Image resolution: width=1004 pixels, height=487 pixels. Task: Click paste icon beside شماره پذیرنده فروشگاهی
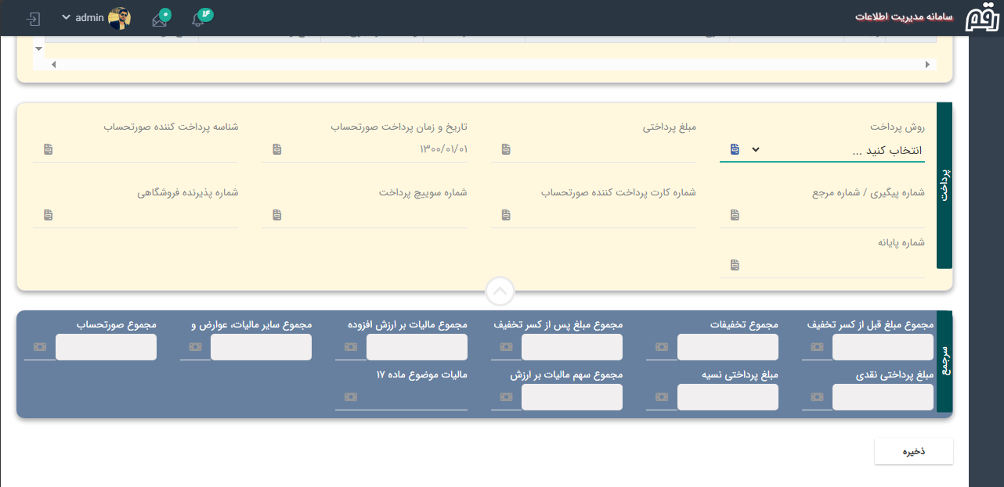(48, 213)
